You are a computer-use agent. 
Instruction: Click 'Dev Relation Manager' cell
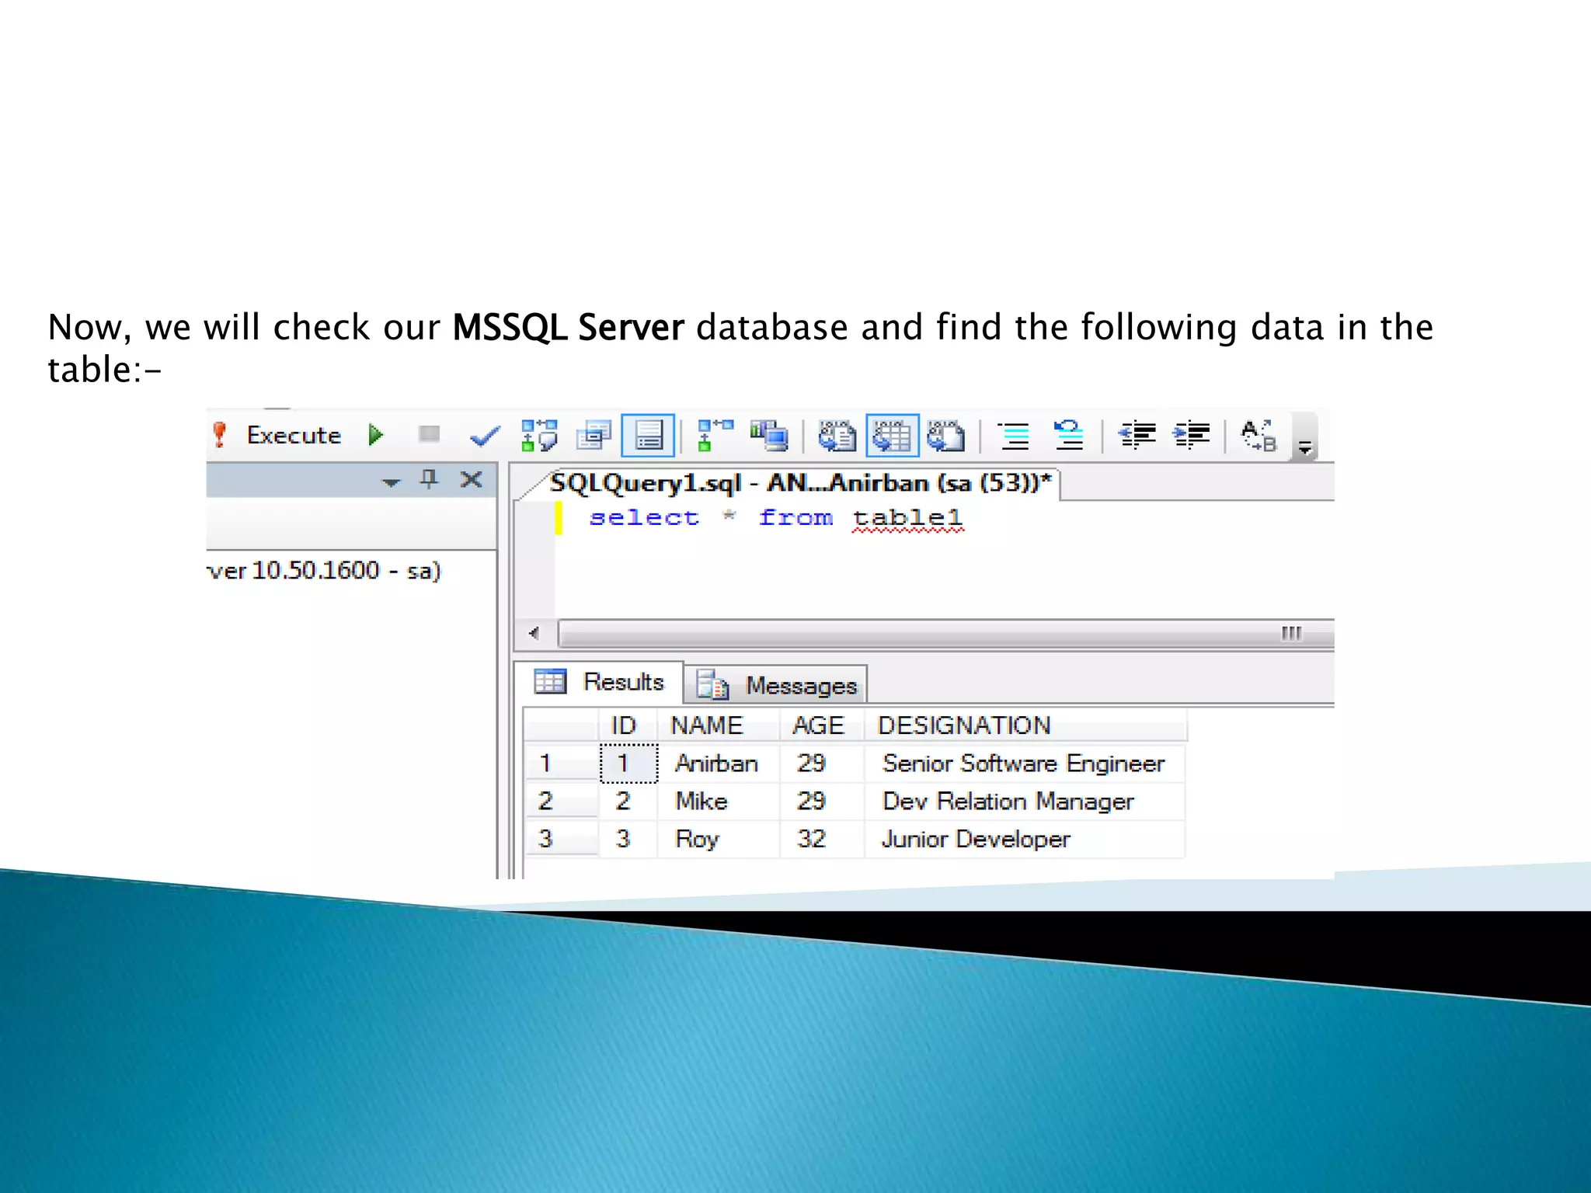[x=1025, y=801]
